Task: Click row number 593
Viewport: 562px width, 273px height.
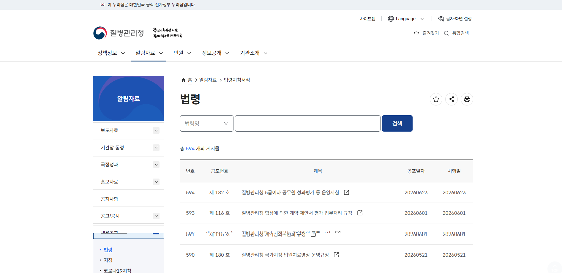Action: 190,213
